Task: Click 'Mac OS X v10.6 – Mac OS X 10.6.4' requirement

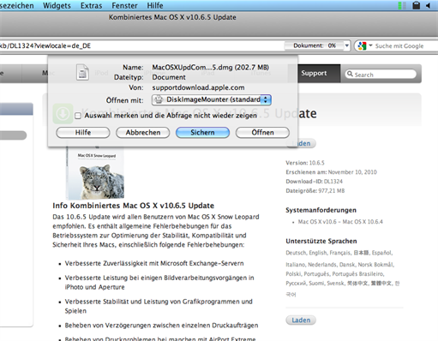Action: (x=340, y=222)
